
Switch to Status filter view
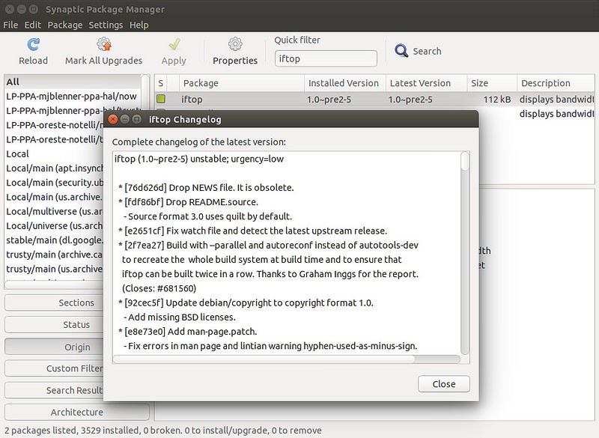[x=76, y=325]
